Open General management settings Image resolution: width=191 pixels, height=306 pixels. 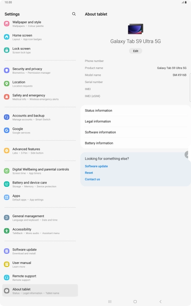[40, 218]
